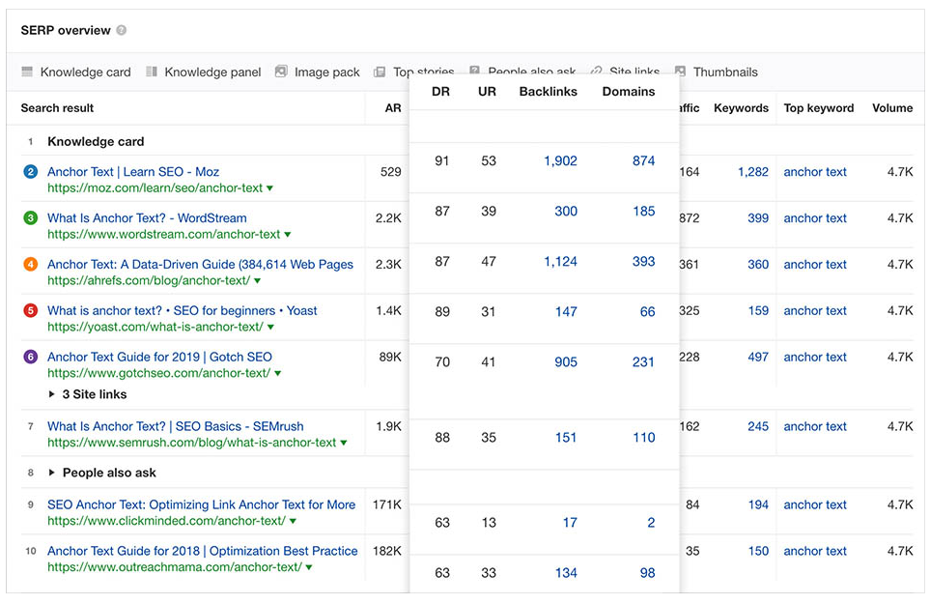Viewport: 930px width, 604px height.
Task: Click domains count 98 in last row
Action: 648,573
